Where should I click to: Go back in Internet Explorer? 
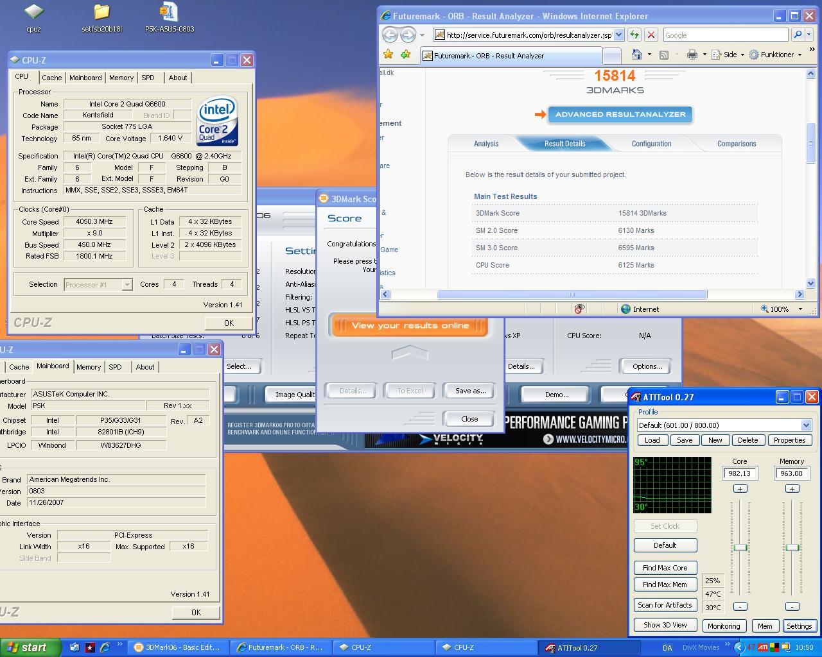point(390,35)
